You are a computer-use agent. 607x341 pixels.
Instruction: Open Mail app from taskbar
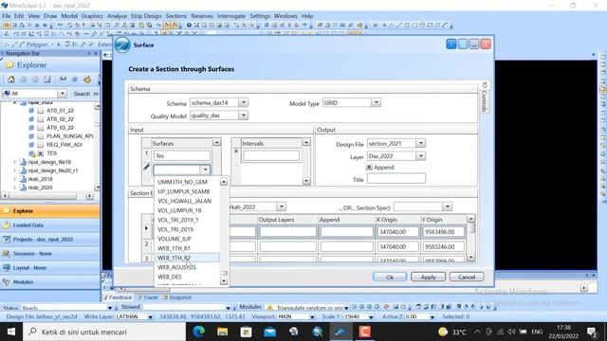[269, 332]
